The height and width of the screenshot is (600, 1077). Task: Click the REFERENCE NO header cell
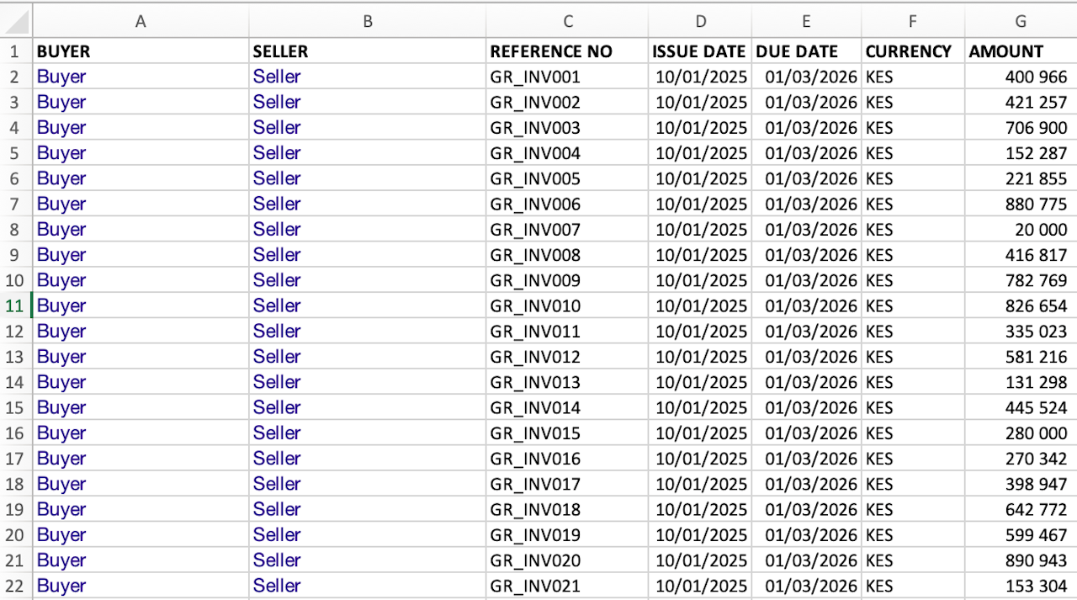click(551, 51)
